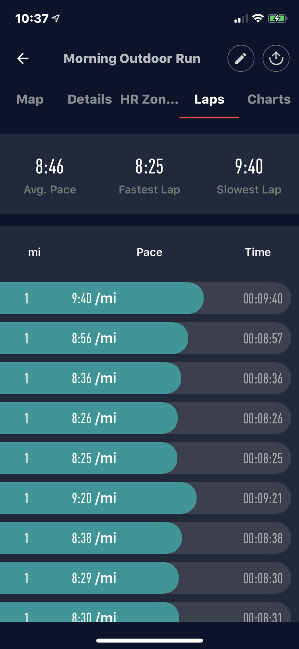Tap the location arrow beside the clock
The width and height of the screenshot is (299, 649).
pos(56,18)
